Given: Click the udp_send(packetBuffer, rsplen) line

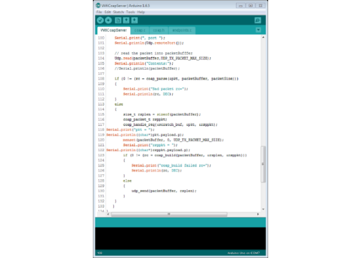Looking at the screenshot, I should (x=164, y=191).
